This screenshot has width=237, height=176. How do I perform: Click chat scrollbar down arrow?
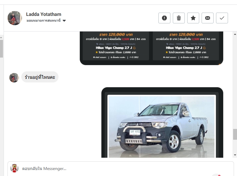pos(235,155)
